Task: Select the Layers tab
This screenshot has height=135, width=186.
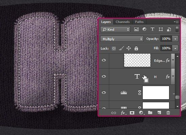Action: coord(106,22)
